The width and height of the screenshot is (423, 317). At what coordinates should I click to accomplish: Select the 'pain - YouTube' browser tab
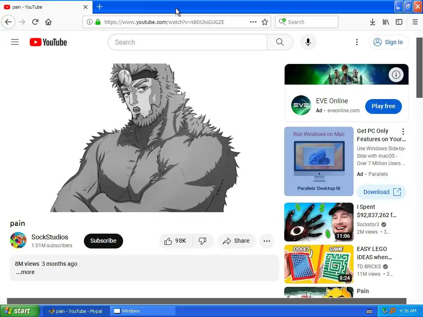tap(46, 7)
